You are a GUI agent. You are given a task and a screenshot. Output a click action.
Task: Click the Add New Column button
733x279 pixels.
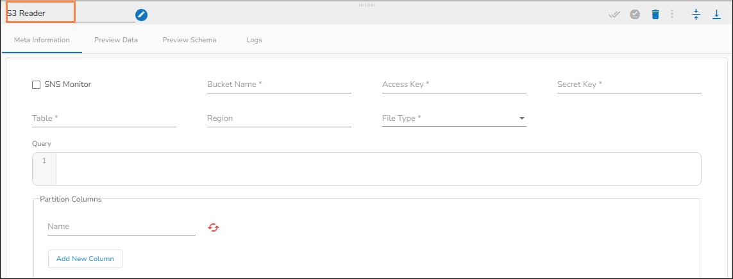pyautogui.click(x=85, y=259)
